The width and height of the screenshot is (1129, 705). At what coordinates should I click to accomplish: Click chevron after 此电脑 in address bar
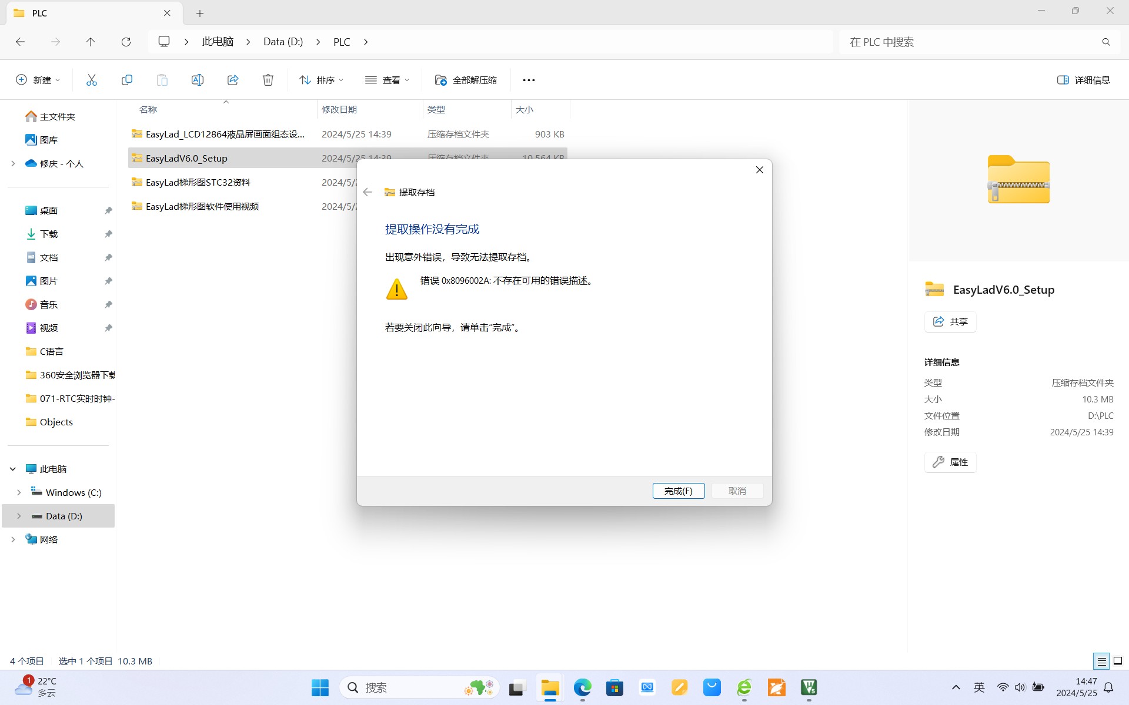pos(248,42)
